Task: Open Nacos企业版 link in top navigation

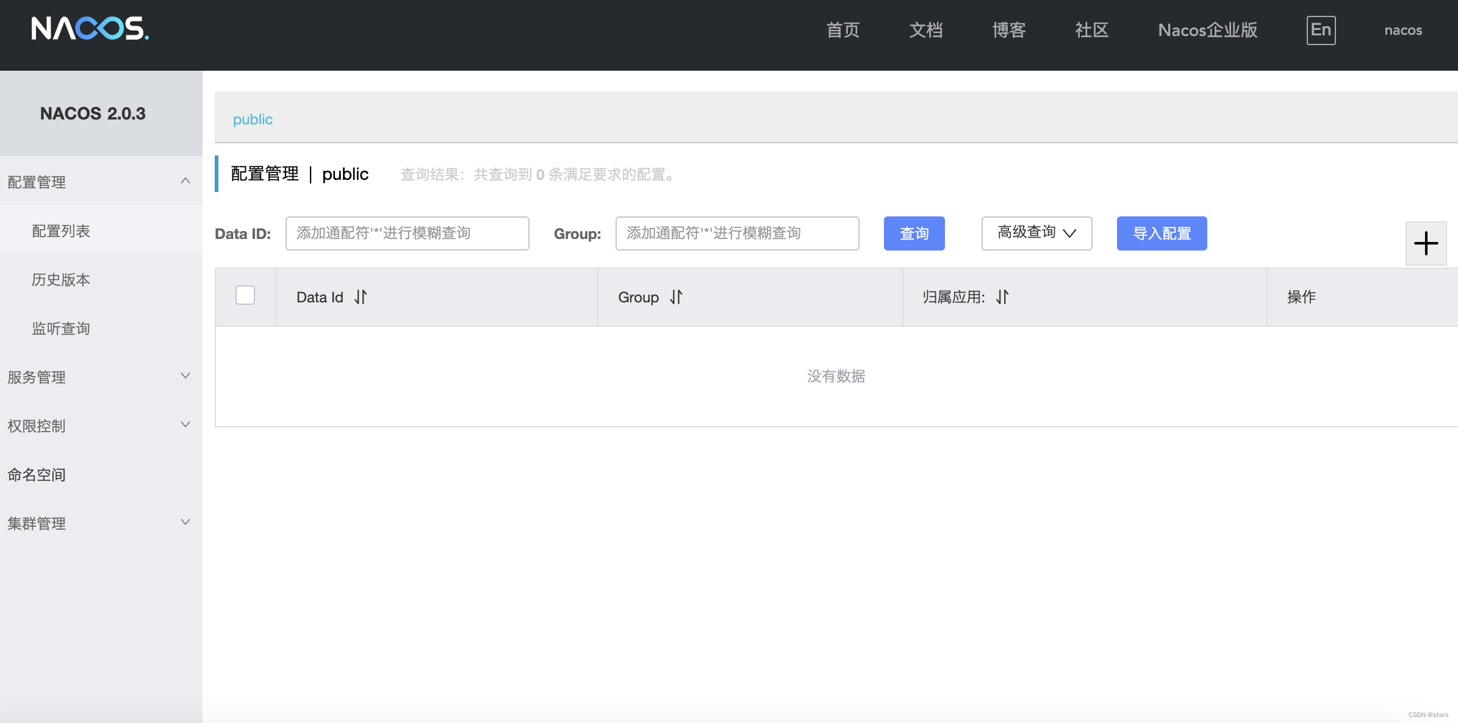Action: click(x=1208, y=30)
